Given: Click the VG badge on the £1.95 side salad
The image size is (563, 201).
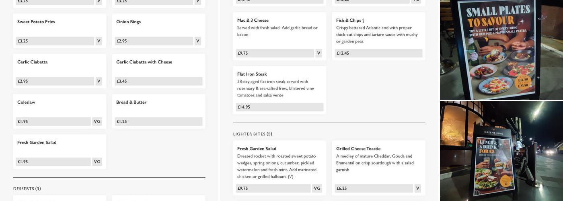Looking at the screenshot, I should [97, 162].
